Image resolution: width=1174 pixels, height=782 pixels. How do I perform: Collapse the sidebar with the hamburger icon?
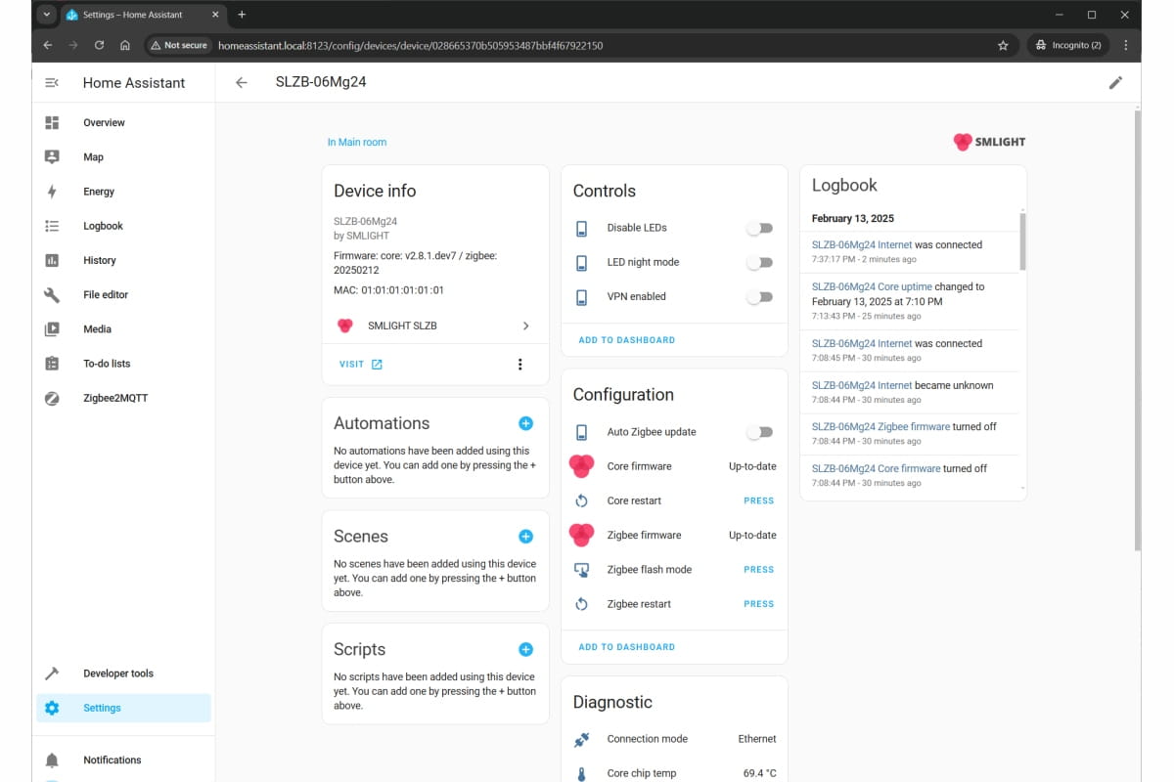52,83
